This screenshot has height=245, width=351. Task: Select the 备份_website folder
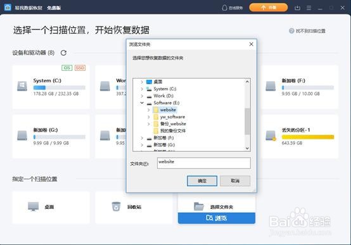point(173,123)
